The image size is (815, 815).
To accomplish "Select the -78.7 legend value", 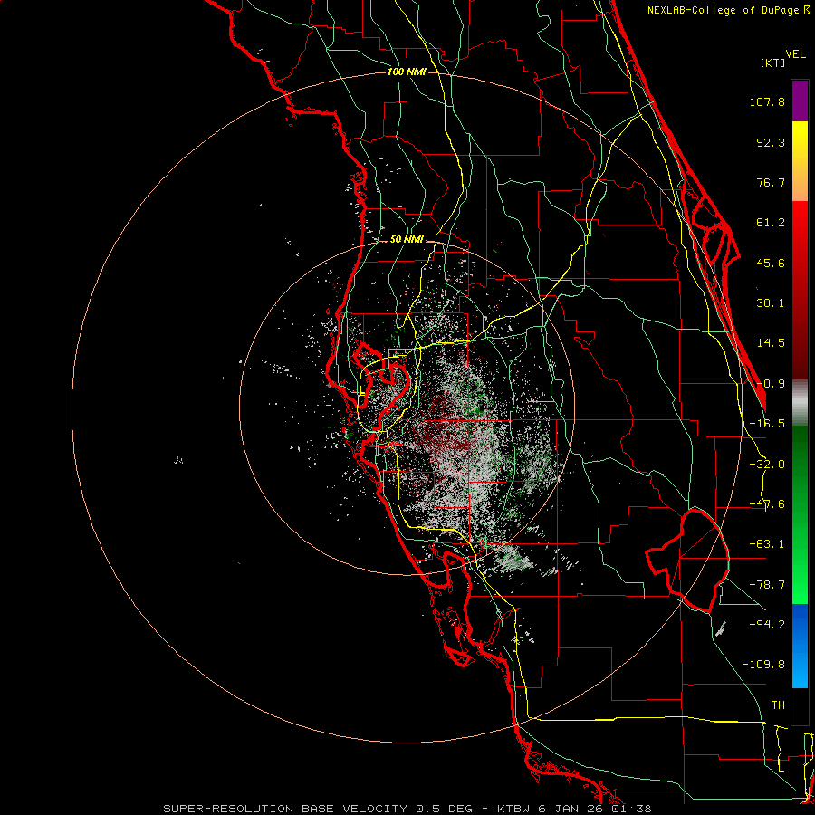I will point(767,585).
